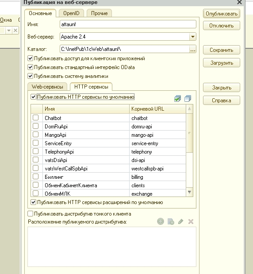
Task: Close the publication dialog window
Action: (x=239, y=2)
